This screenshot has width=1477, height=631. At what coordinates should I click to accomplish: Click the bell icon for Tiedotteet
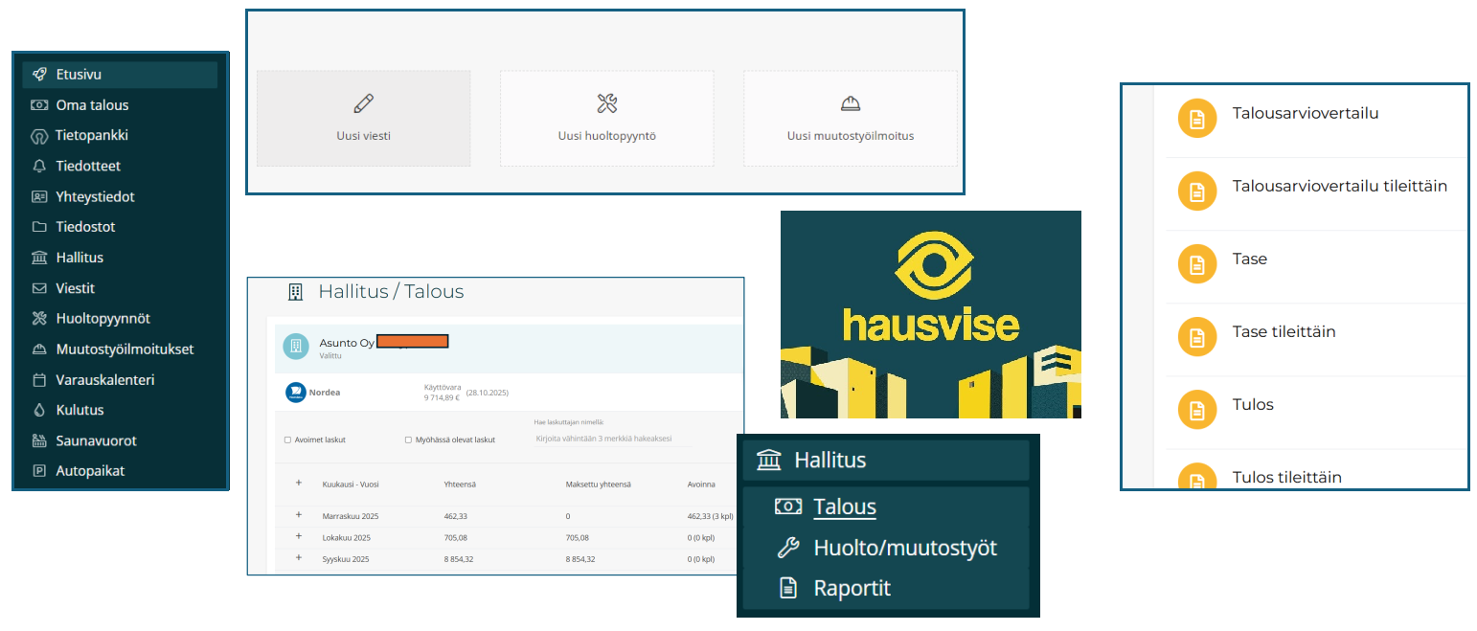pyautogui.click(x=39, y=166)
